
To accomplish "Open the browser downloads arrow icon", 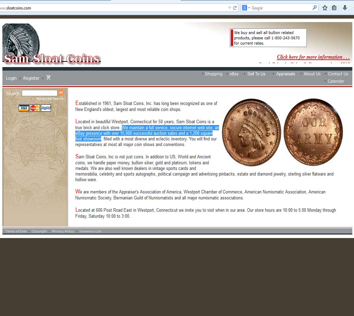I will [x=345, y=8].
